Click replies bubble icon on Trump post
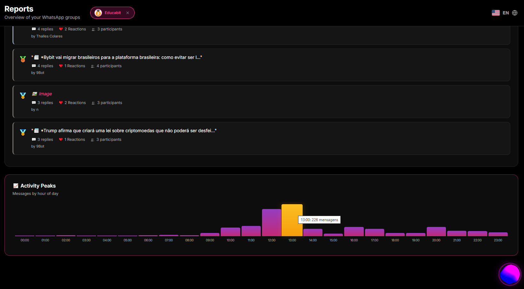The width and height of the screenshot is (524, 289). click(34, 140)
